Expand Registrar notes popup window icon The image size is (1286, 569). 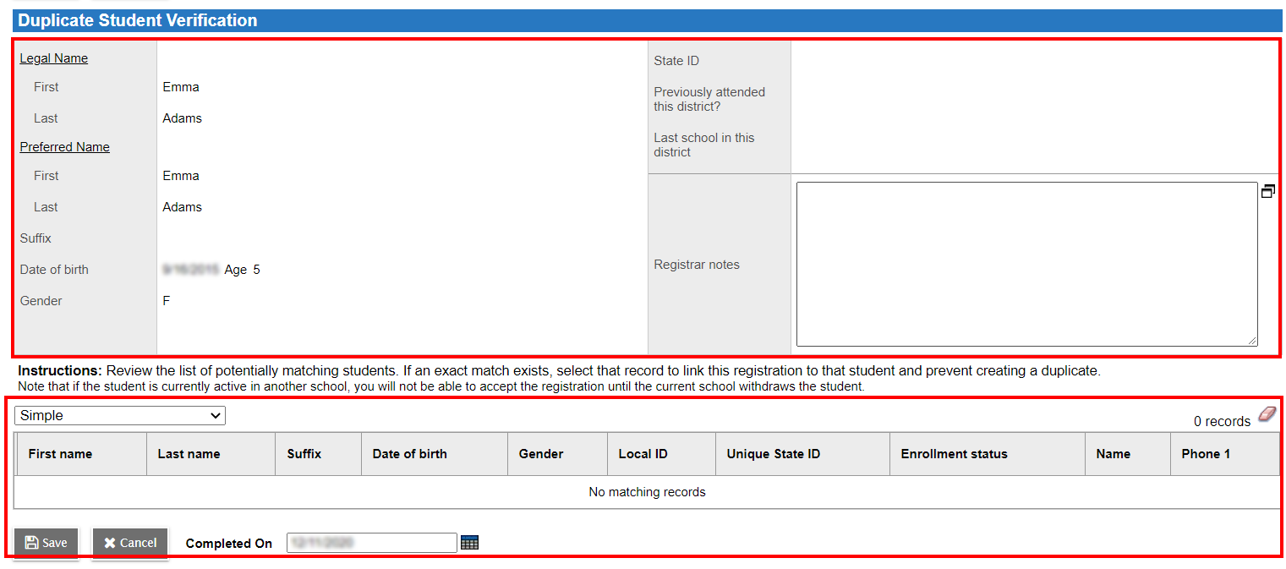[x=1267, y=192]
